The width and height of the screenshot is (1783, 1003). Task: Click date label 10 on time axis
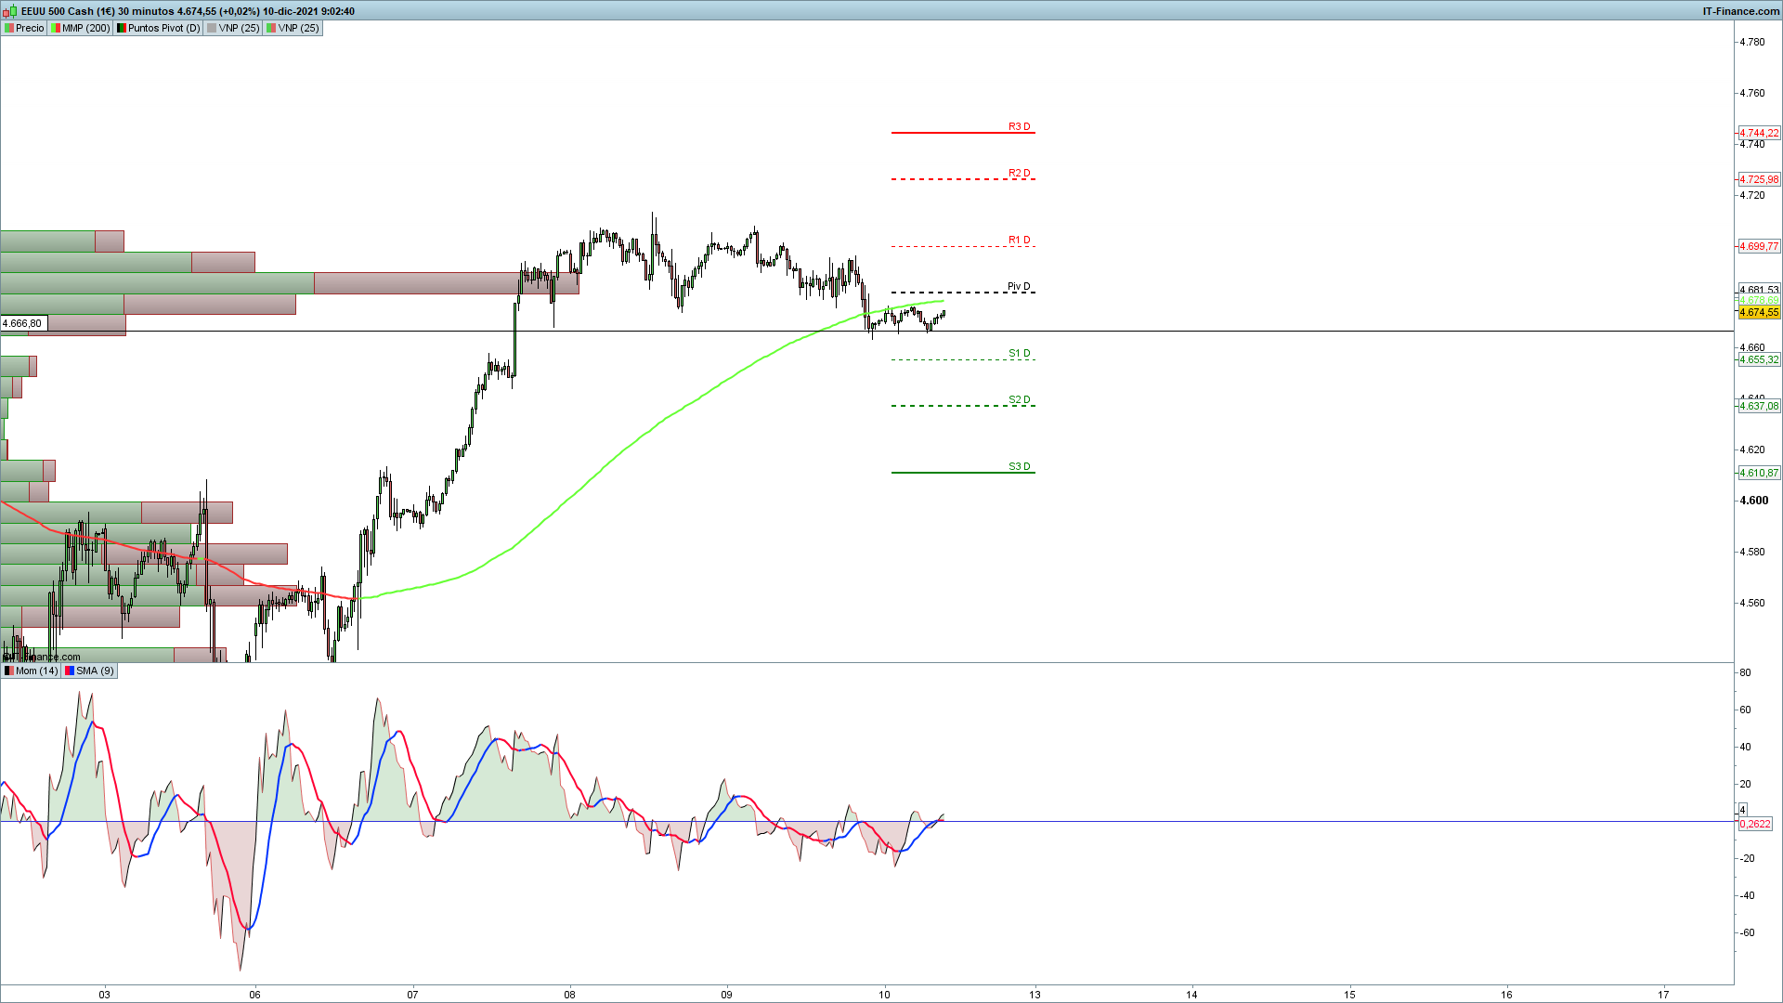click(884, 995)
